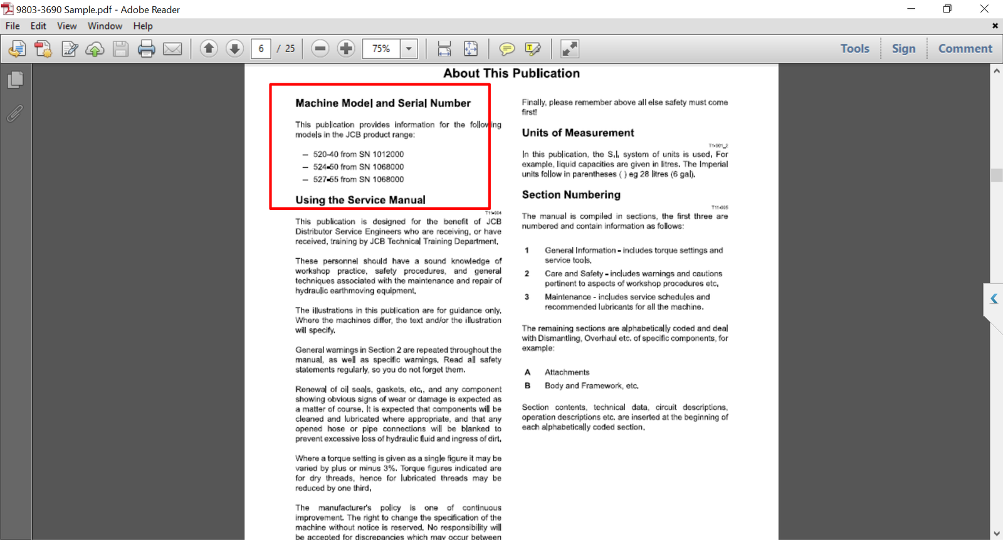Click the Print file icon
The image size is (1003, 540).
coord(146,49)
